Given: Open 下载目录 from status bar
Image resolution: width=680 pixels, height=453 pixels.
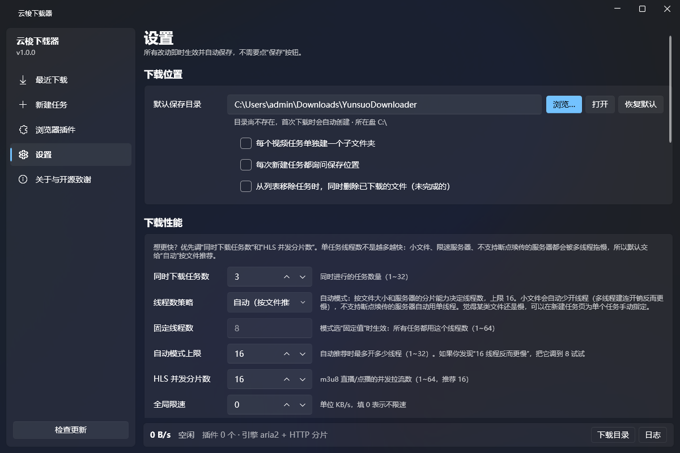Looking at the screenshot, I should click(613, 435).
